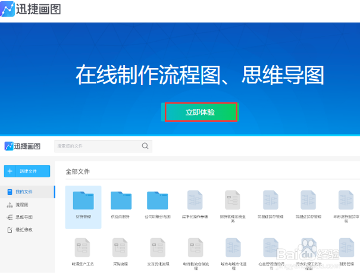Open the 公司职能分布图 folder
This screenshot has width=360, height=278.
158,204
